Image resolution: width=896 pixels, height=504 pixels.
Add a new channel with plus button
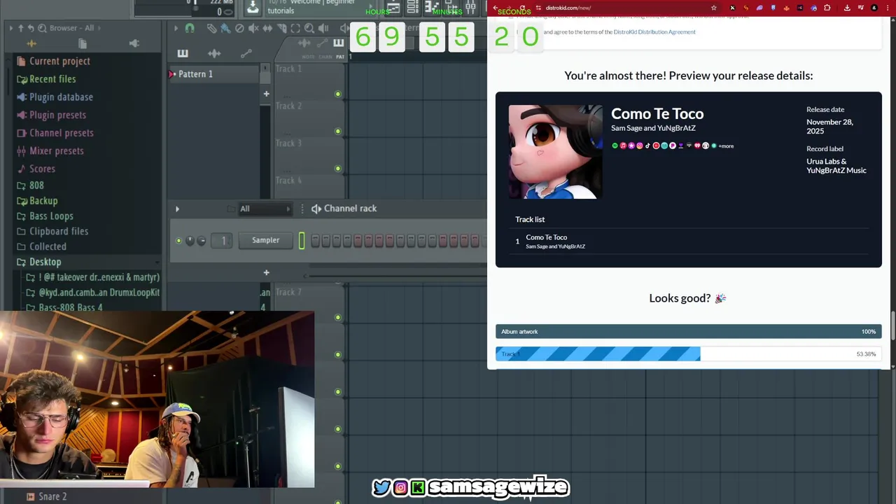pos(266,273)
